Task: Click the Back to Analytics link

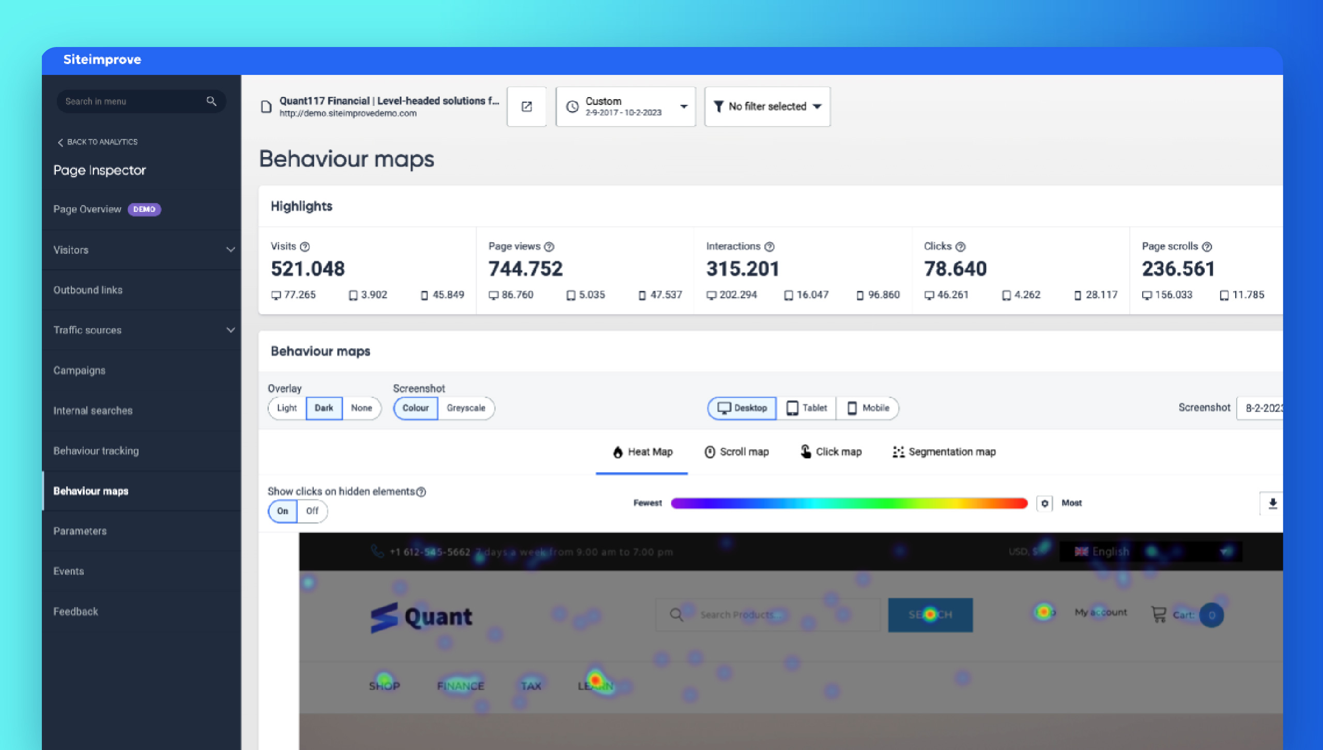Action: [98, 142]
